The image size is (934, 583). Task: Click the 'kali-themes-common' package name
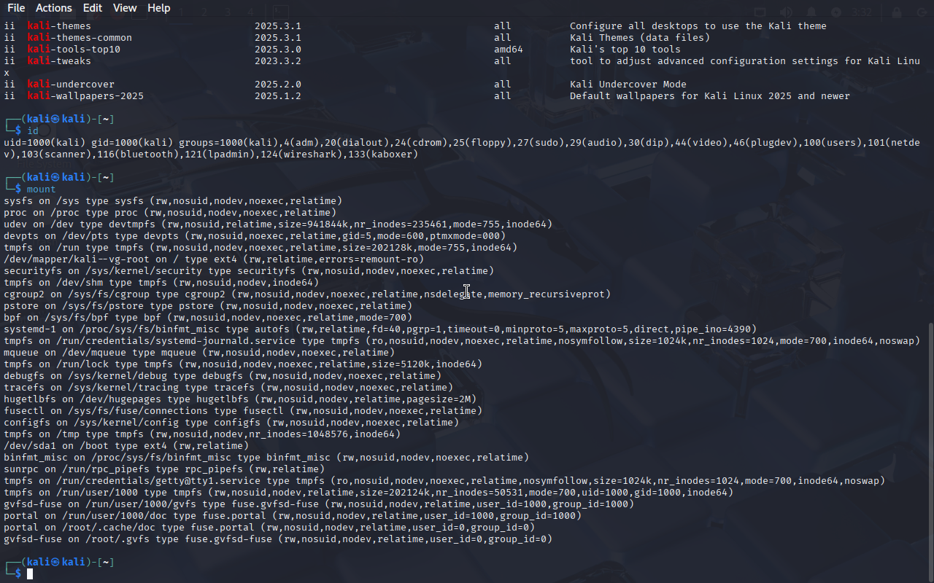pos(80,38)
